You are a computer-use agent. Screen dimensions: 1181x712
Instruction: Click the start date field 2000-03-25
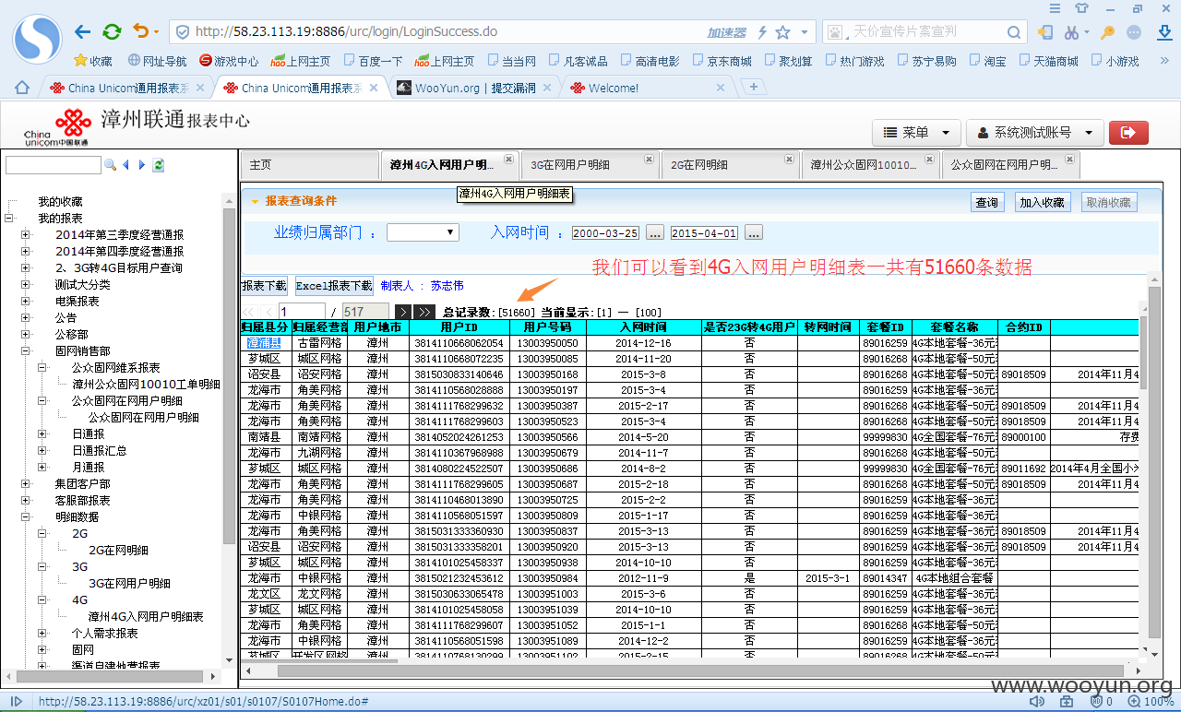coord(606,233)
